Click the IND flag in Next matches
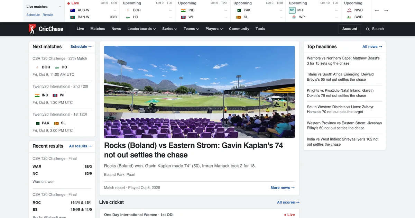 (x=37, y=95)
